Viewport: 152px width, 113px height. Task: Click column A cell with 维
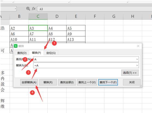point(5,106)
